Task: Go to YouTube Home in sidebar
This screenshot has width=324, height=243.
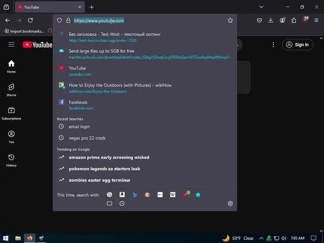Action: click(11, 66)
